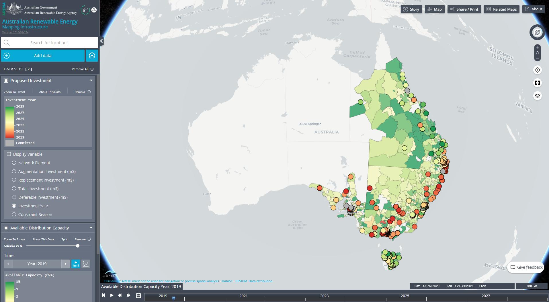This screenshot has height=302, width=549.
Task: Toggle the splitter compare tool
Action: tap(538, 83)
